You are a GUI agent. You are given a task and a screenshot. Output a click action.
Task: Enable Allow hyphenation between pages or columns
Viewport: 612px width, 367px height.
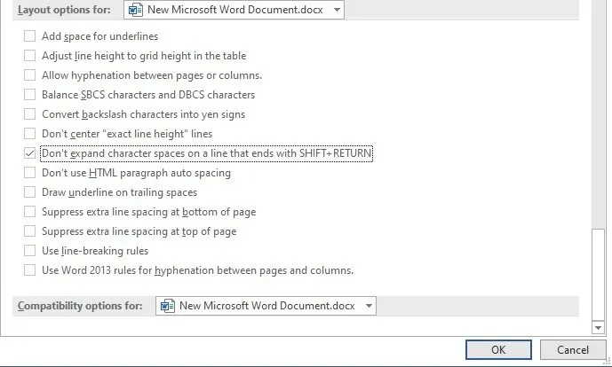click(x=30, y=75)
